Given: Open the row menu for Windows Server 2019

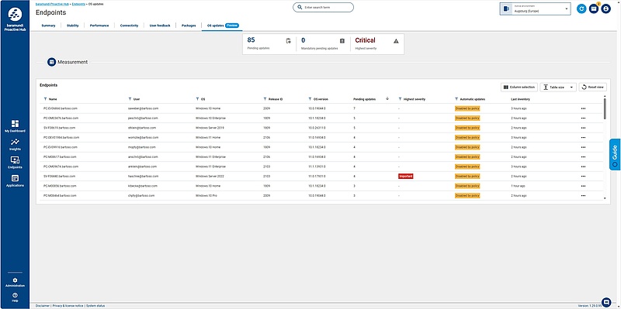Looking at the screenshot, I should click(583, 128).
